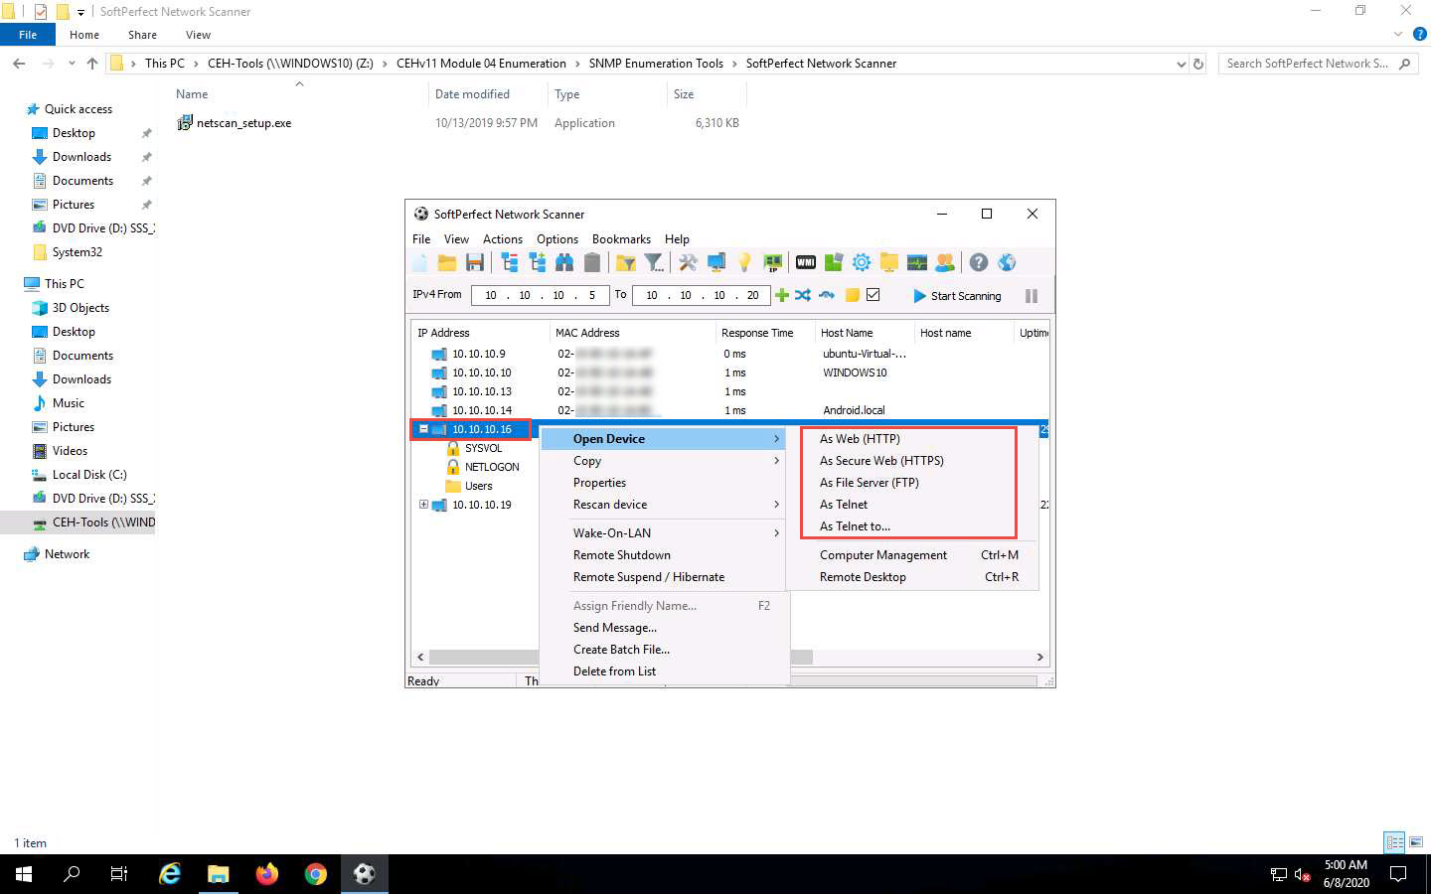
Task: Click the light bulb icon
Action: tap(744, 262)
